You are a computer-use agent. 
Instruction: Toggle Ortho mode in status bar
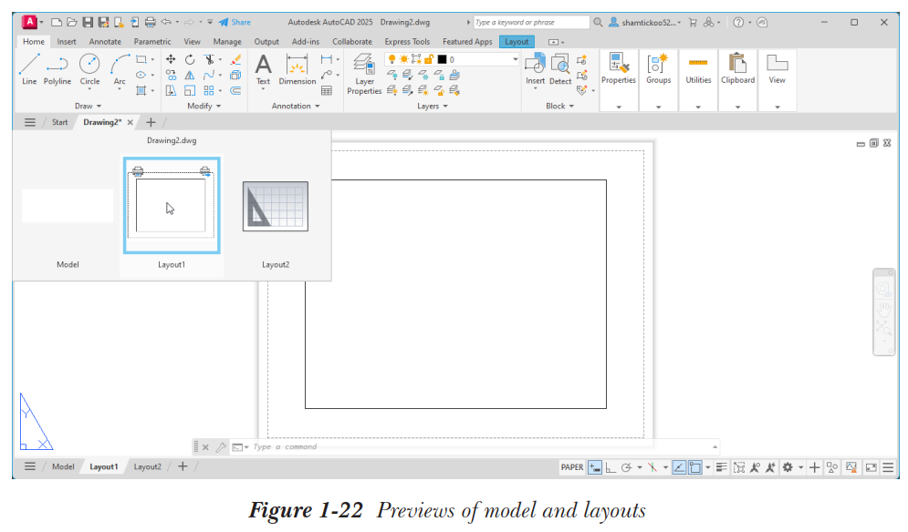coord(611,467)
